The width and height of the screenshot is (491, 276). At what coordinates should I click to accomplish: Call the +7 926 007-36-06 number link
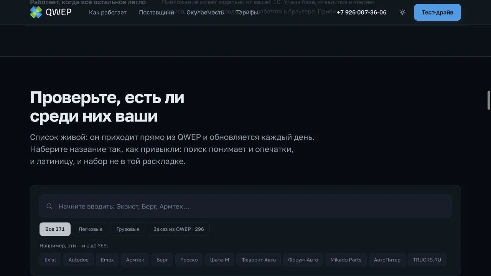361,12
